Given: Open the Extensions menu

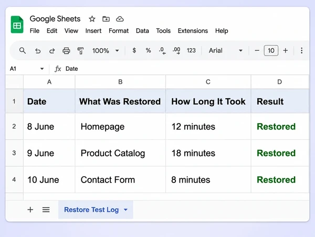Looking at the screenshot, I should tap(193, 31).
